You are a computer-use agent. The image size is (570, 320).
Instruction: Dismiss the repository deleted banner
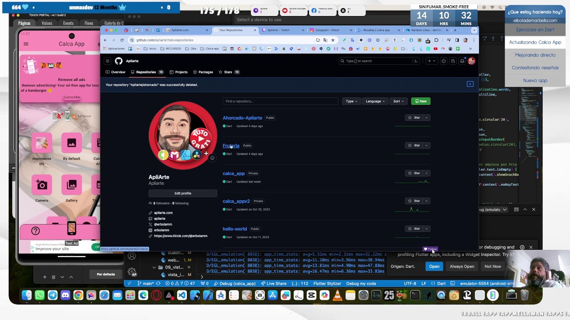[x=470, y=84]
